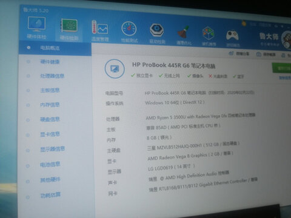Click the 操作系统 row label

coord(115,104)
